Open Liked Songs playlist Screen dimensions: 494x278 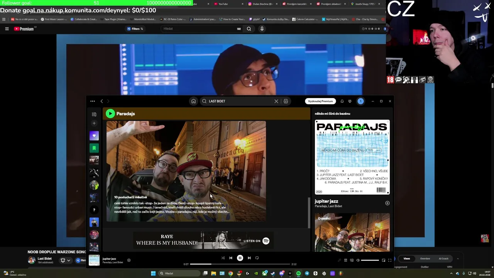94,136
